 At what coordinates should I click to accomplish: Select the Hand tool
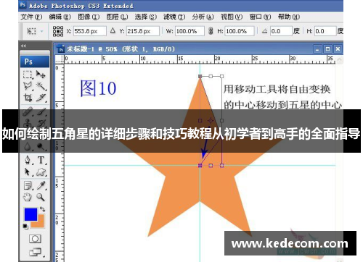pyautogui.click(x=28, y=197)
